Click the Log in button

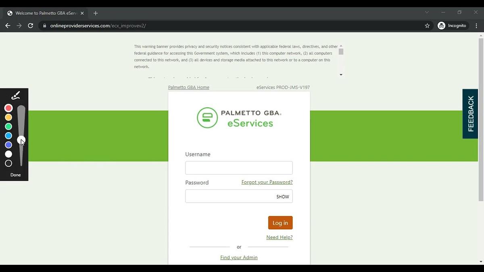pos(280,223)
